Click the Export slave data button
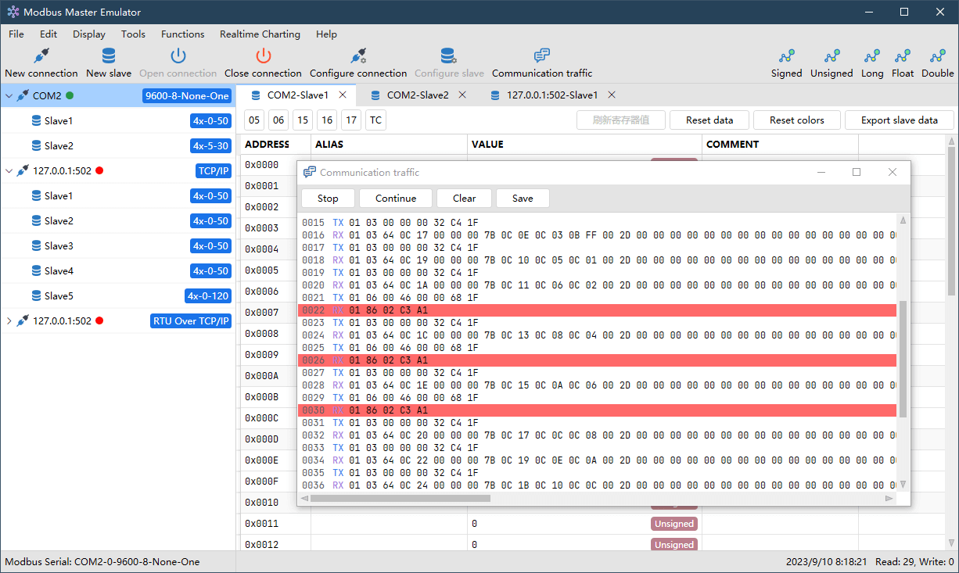Image resolution: width=959 pixels, height=573 pixels. pyautogui.click(x=899, y=120)
